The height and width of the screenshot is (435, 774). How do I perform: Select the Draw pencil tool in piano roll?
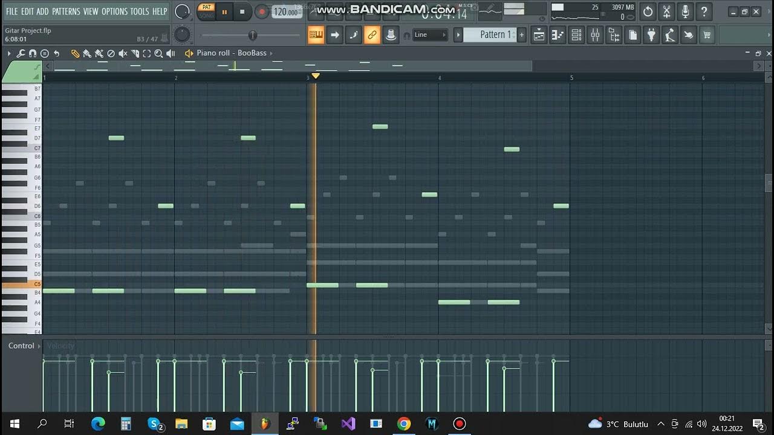point(75,53)
